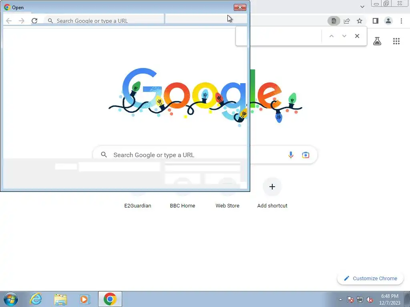Bookmark this tab with the star icon
Image resolution: width=410 pixels, height=307 pixels.
(360, 21)
